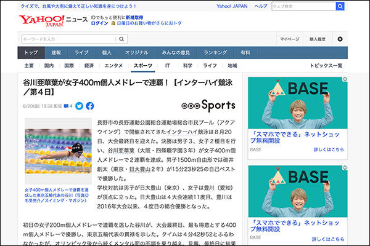Screen dimensions: 370x246
Task: Click the keyword search magnifier icon
Action: (121, 39)
